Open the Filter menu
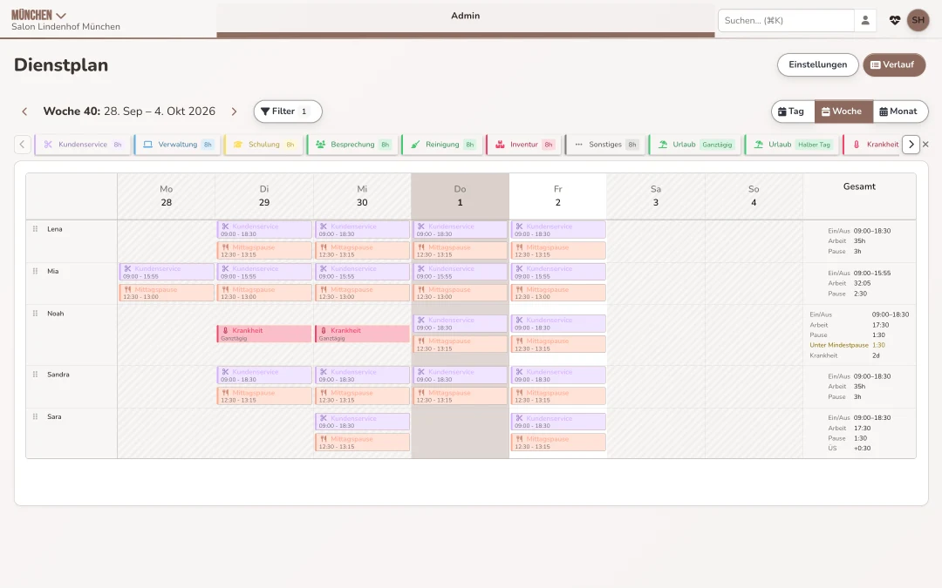The width and height of the screenshot is (942, 588). [x=288, y=112]
